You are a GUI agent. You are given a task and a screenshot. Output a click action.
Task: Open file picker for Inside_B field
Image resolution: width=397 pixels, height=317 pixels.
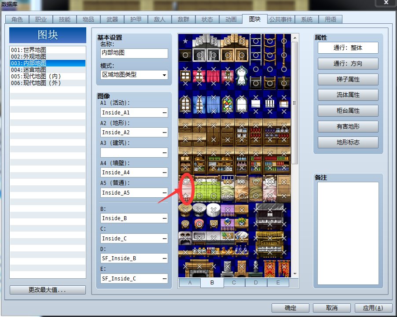click(165, 218)
